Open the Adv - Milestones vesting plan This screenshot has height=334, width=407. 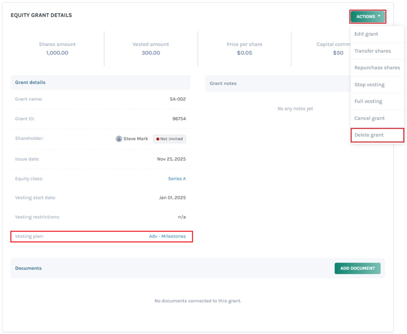pos(167,236)
